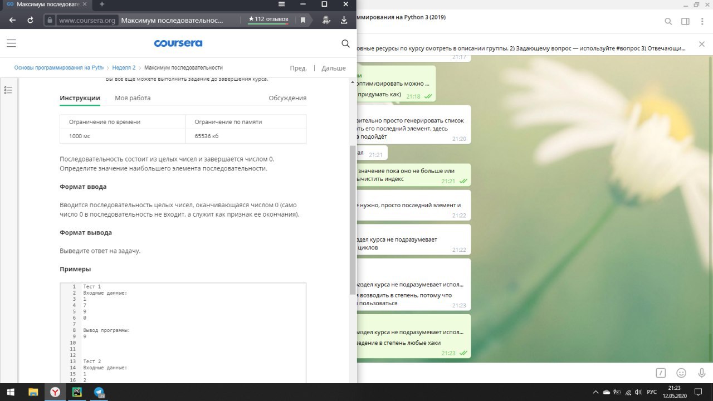Open Wi-Fi network tray icon
This screenshot has height=401, width=713.
[x=628, y=392]
